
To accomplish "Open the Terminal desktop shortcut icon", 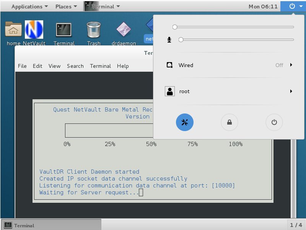I will [63, 30].
